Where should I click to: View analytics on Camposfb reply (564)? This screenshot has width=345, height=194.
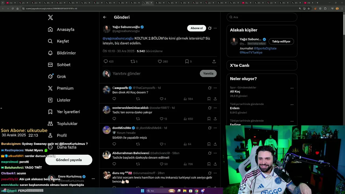(x=188, y=99)
